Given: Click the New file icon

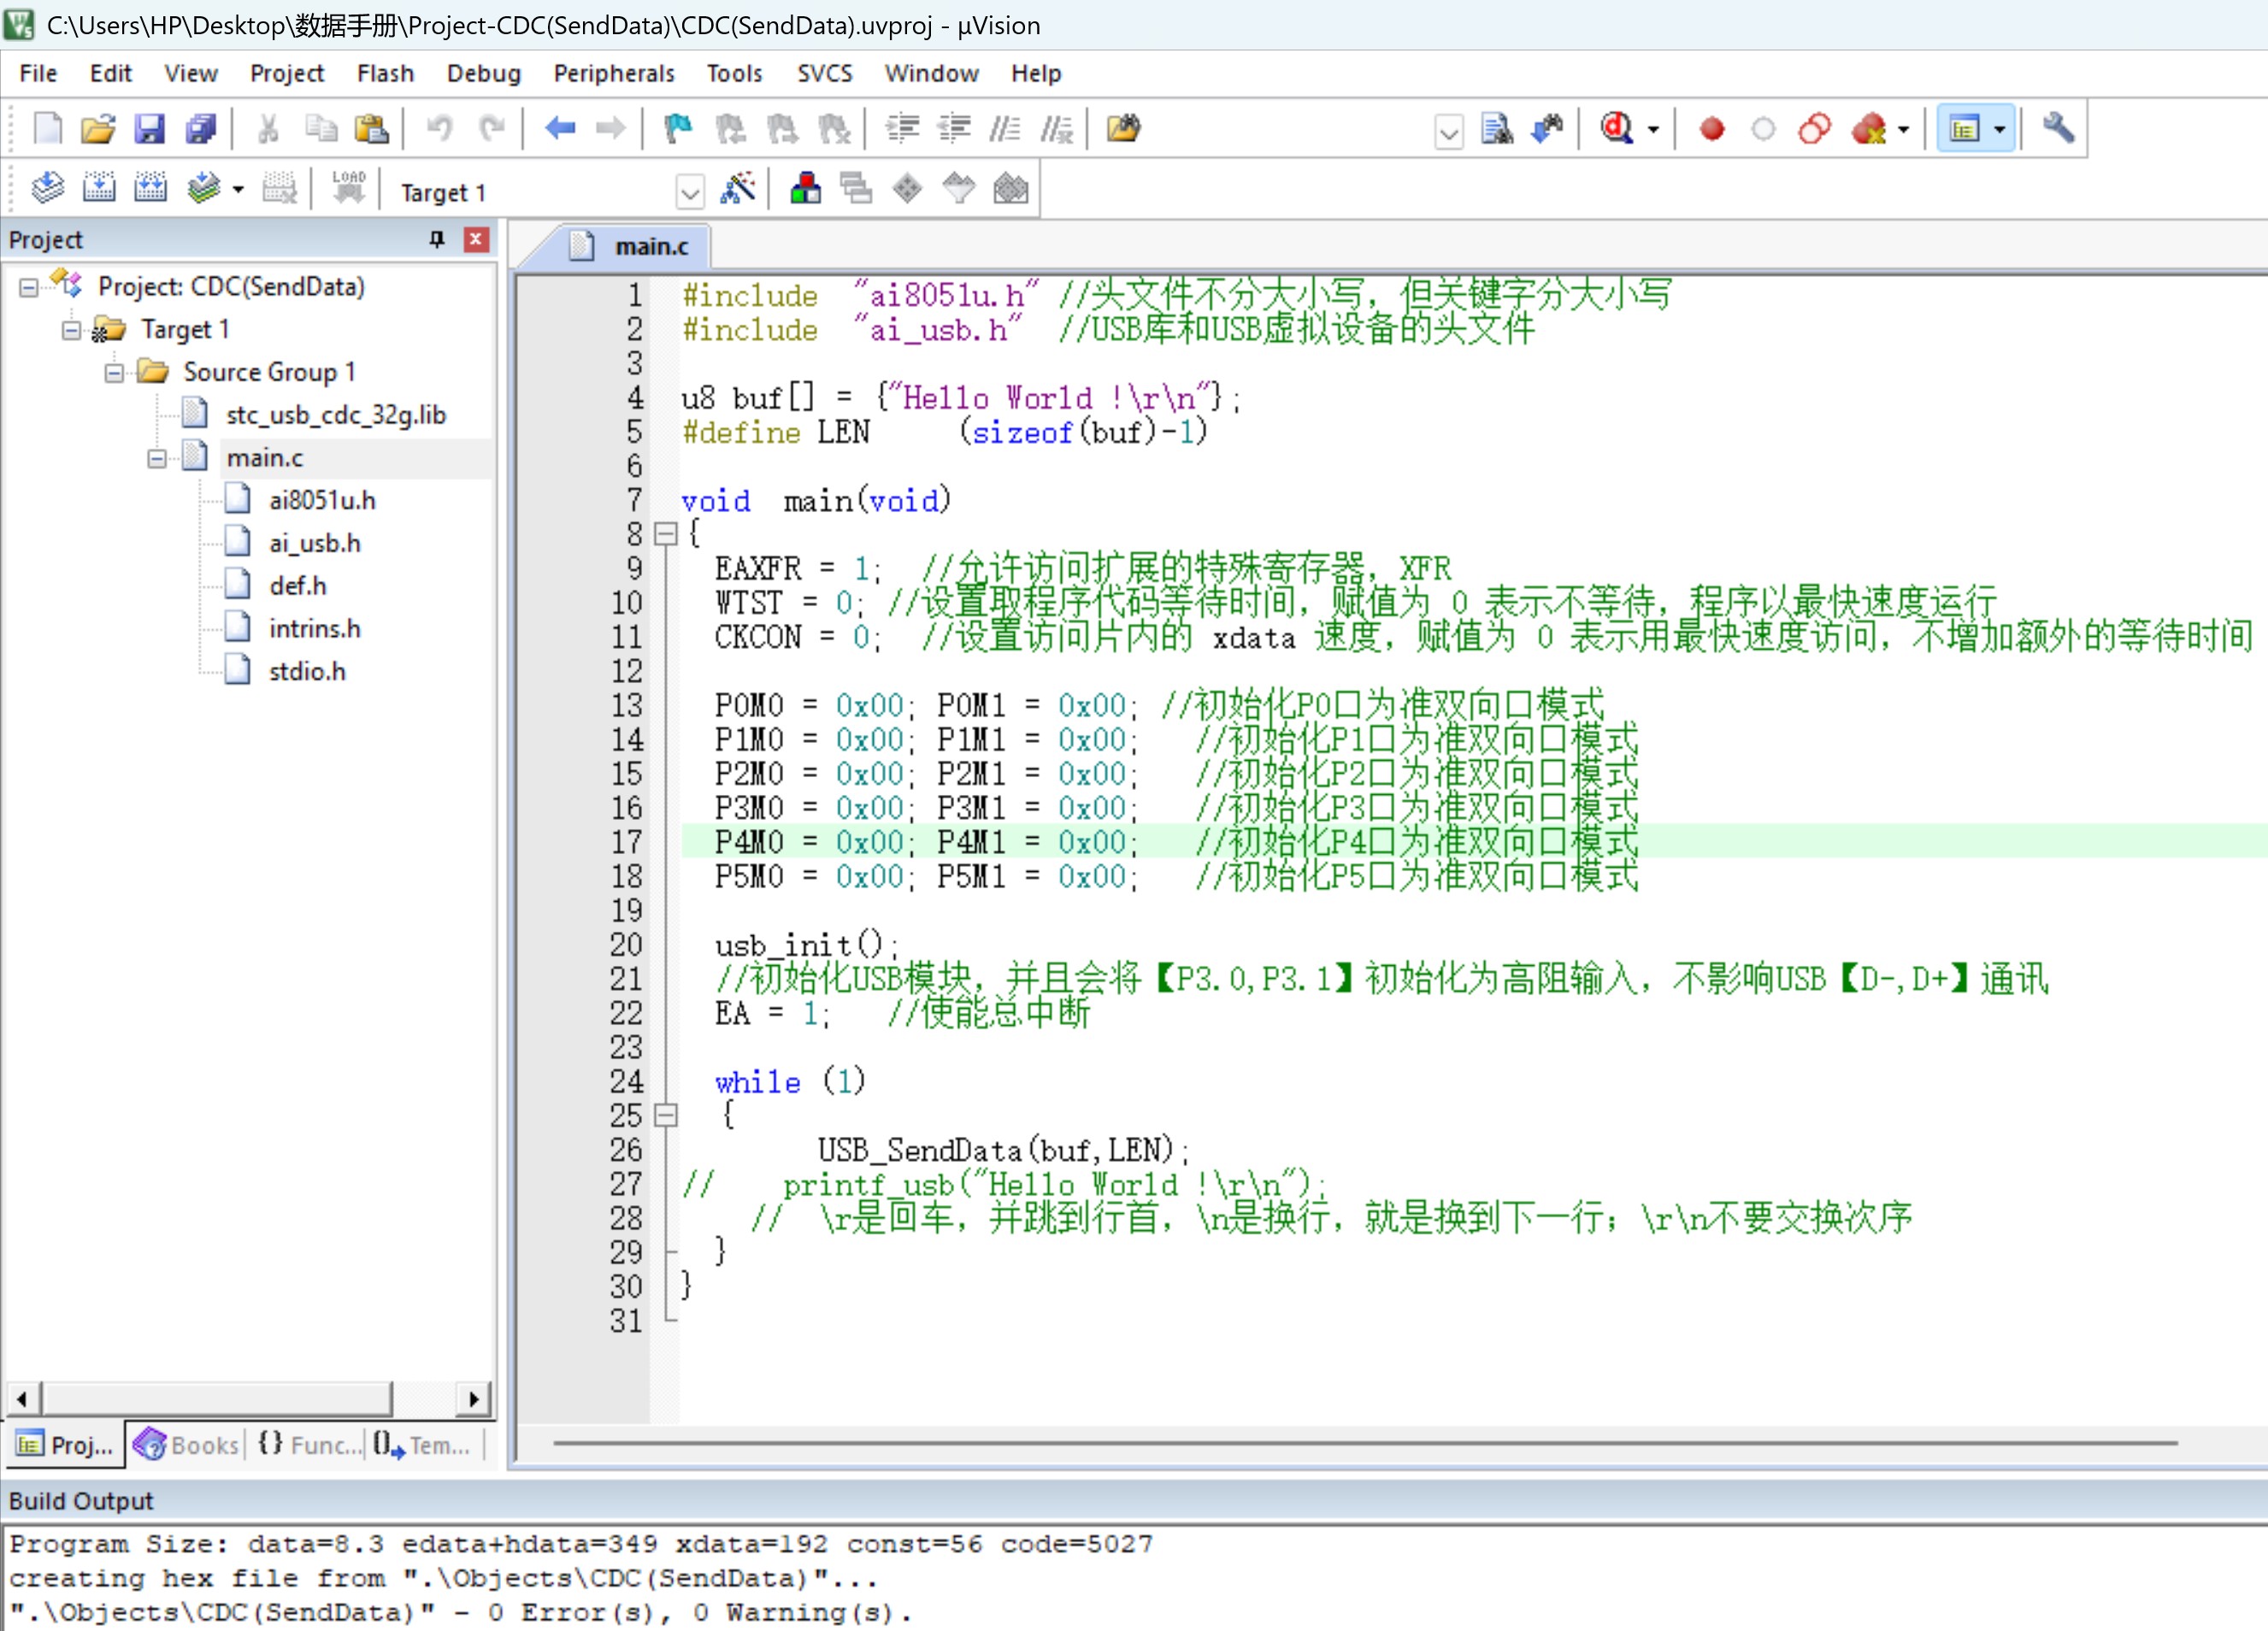Looking at the screenshot, I should point(47,128).
